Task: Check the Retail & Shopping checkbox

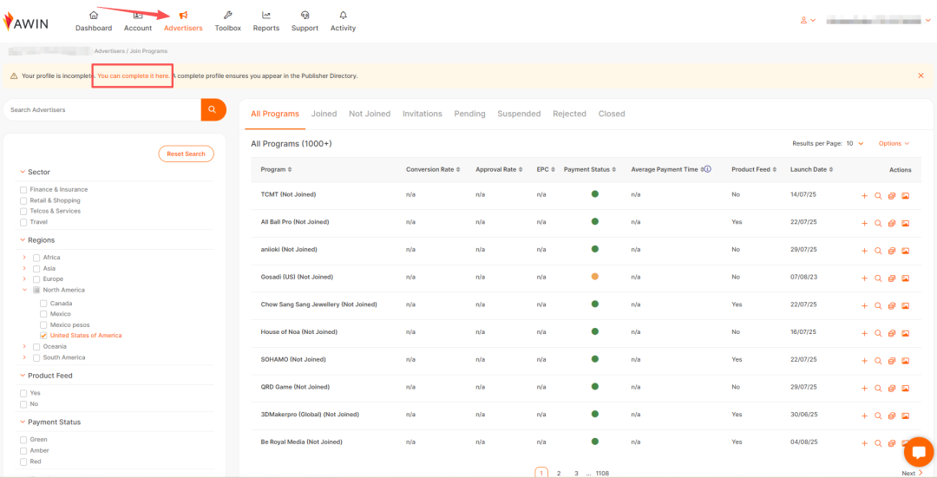Action: (x=23, y=200)
